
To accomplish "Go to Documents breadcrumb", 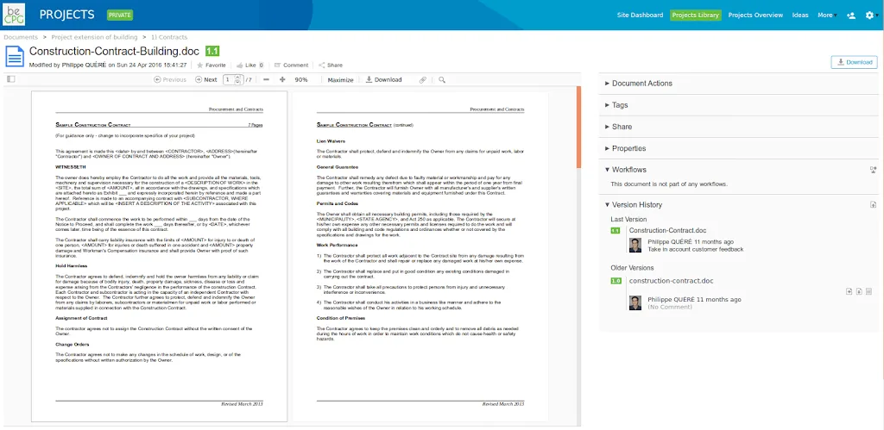I will 21,37.
